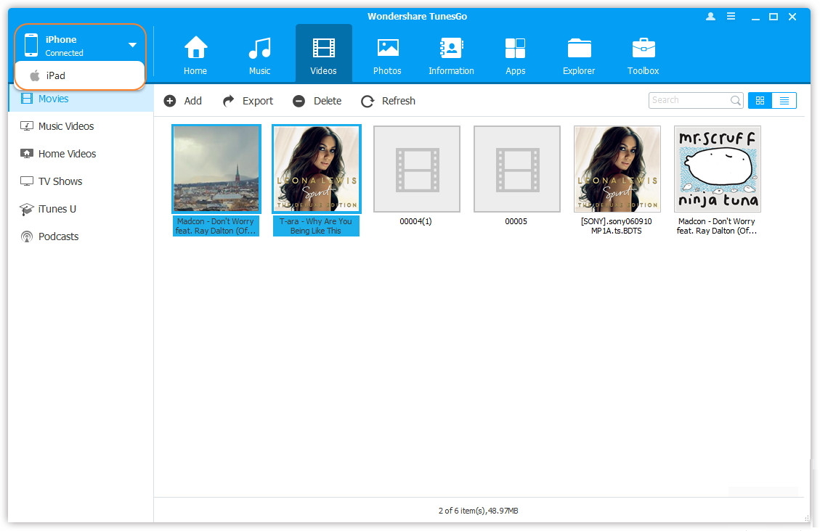Open TV Shows category
Viewport: 820px width, 531px height.
tap(60, 181)
